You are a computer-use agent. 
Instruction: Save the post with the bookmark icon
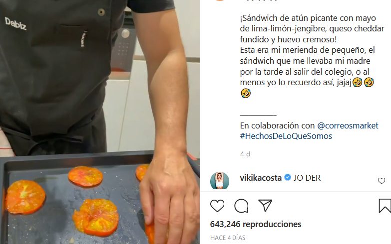tap(385, 206)
